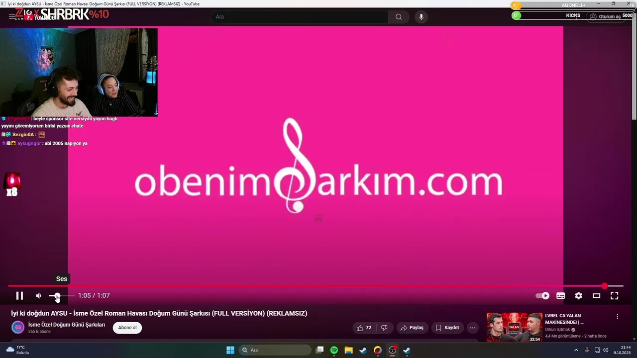Image resolution: width=637 pixels, height=358 pixels.
Task: Open Task View on the taskbar
Action: pos(320,350)
